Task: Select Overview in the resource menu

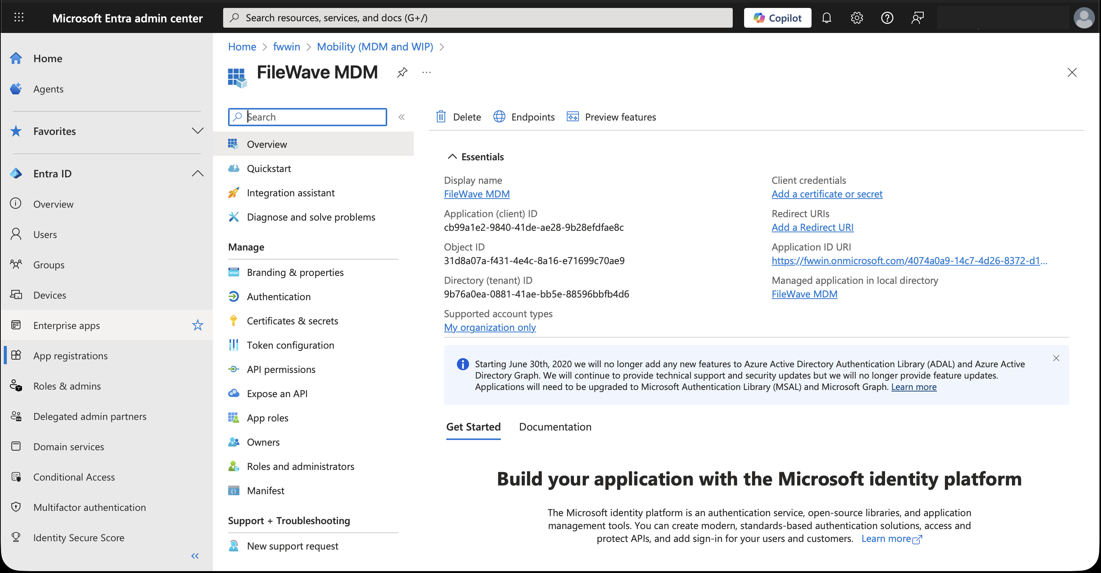Action: point(313,144)
